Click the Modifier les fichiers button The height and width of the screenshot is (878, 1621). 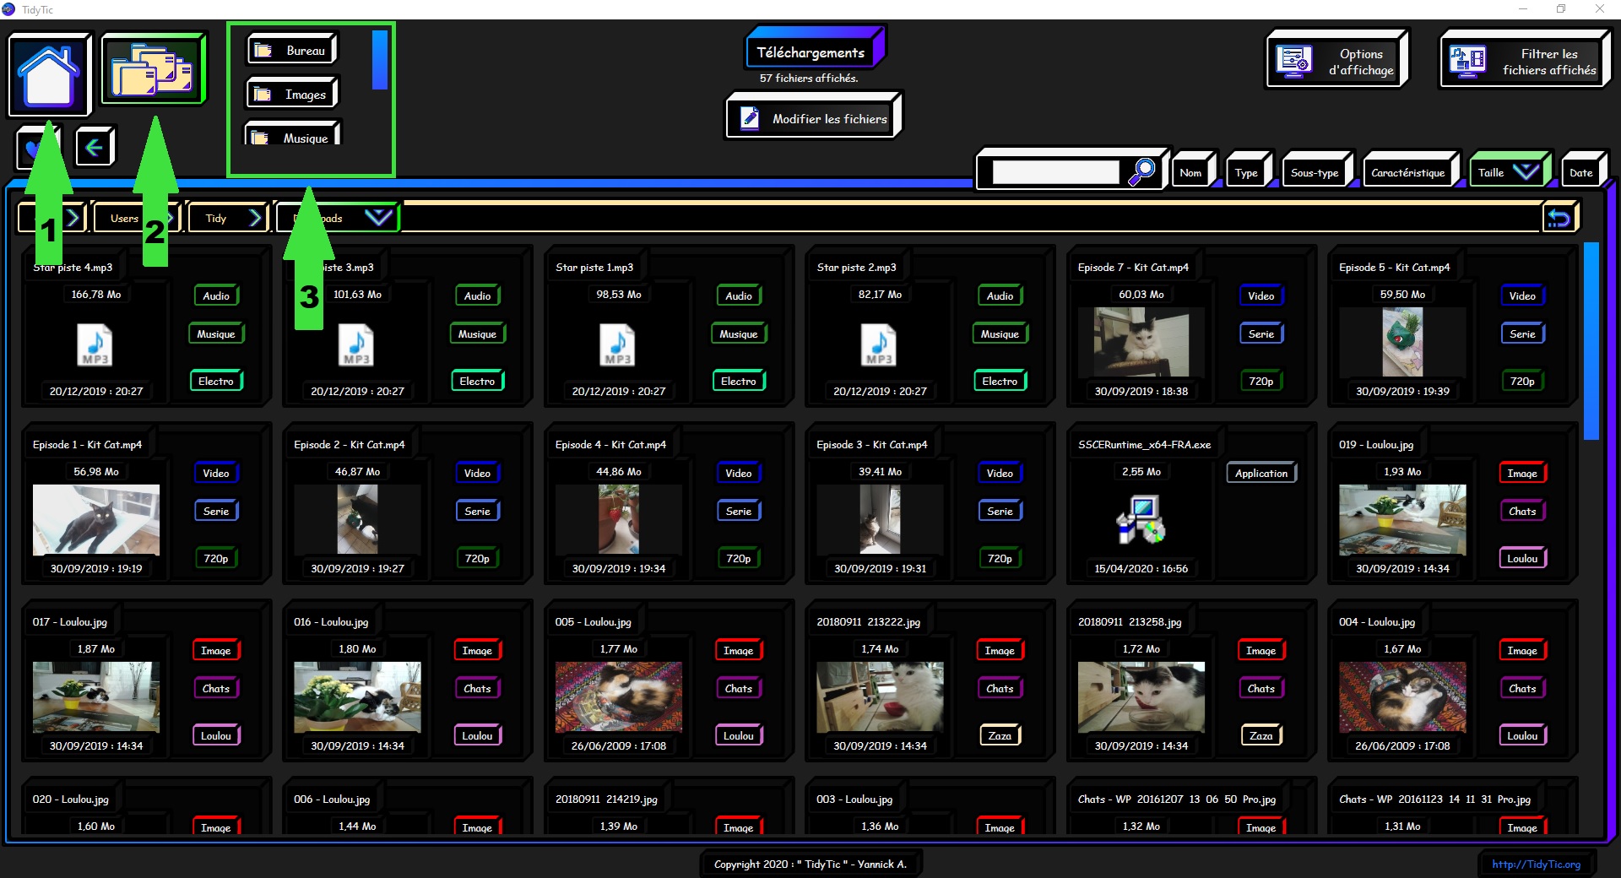pos(815,118)
